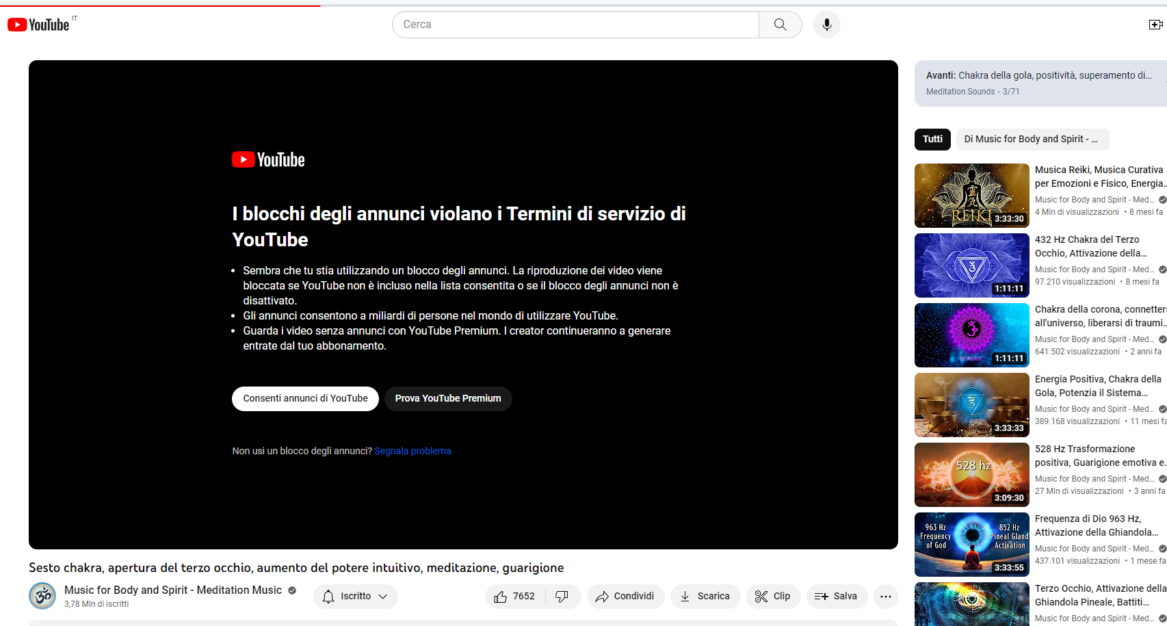Click the Condividi share button

(x=625, y=597)
